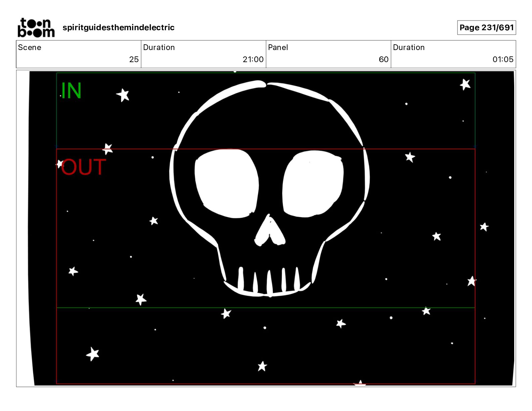Click the Duration label next to Scene
Image resolution: width=532 pixels, height=411 pixels.
159,47
